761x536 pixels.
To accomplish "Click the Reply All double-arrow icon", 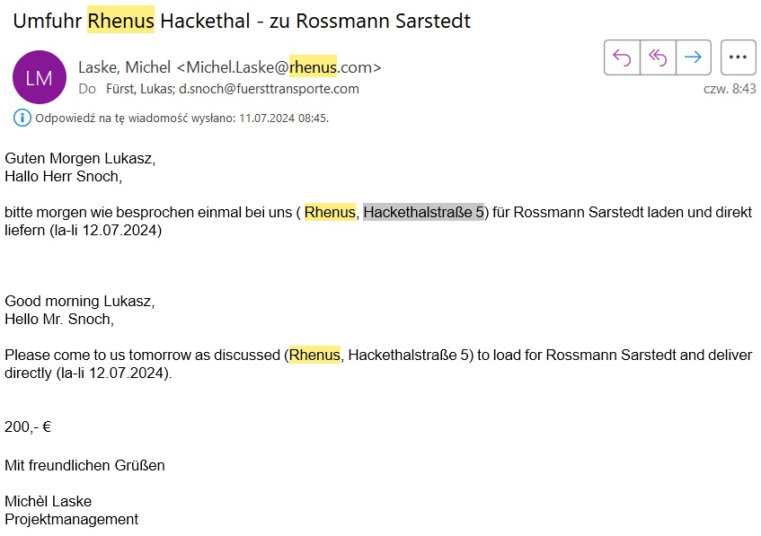I will (x=658, y=57).
